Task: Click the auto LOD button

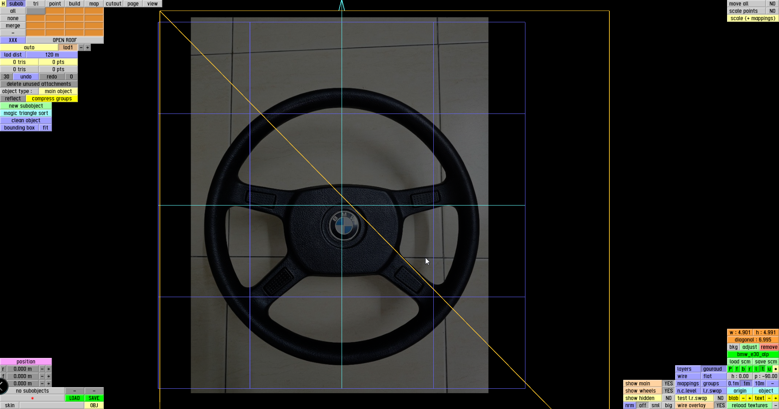Action: coord(29,47)
